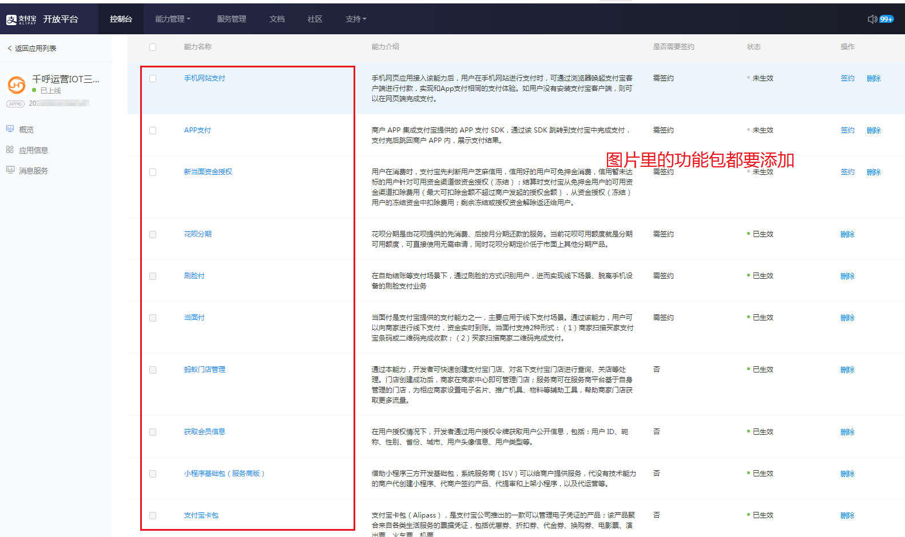The image size is (905, 537).
Task: Click the APPID badge icon
Action: coord(15,103)
